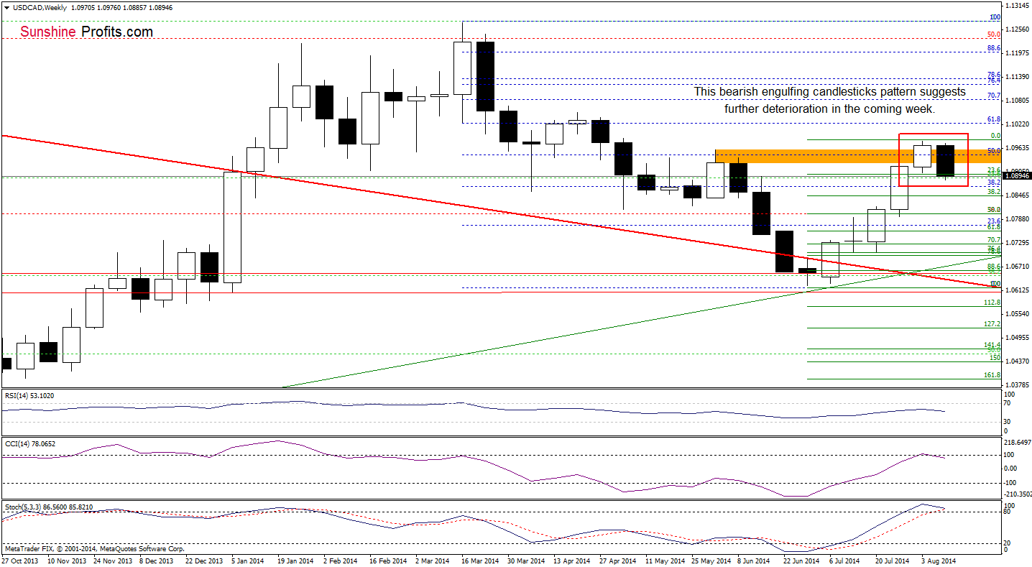This screenshot has height=567, width=1032.
Task: Click the 2 Feb 2014 date label
Action: 341,559
